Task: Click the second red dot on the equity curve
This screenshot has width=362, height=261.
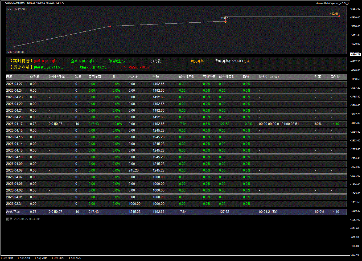Action: pos(110,26)
